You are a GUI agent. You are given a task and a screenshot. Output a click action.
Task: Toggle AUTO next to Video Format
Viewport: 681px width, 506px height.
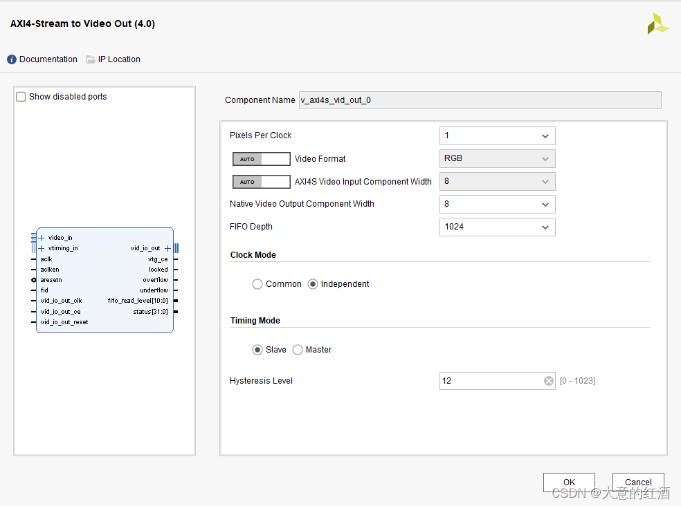click(261, 158)
